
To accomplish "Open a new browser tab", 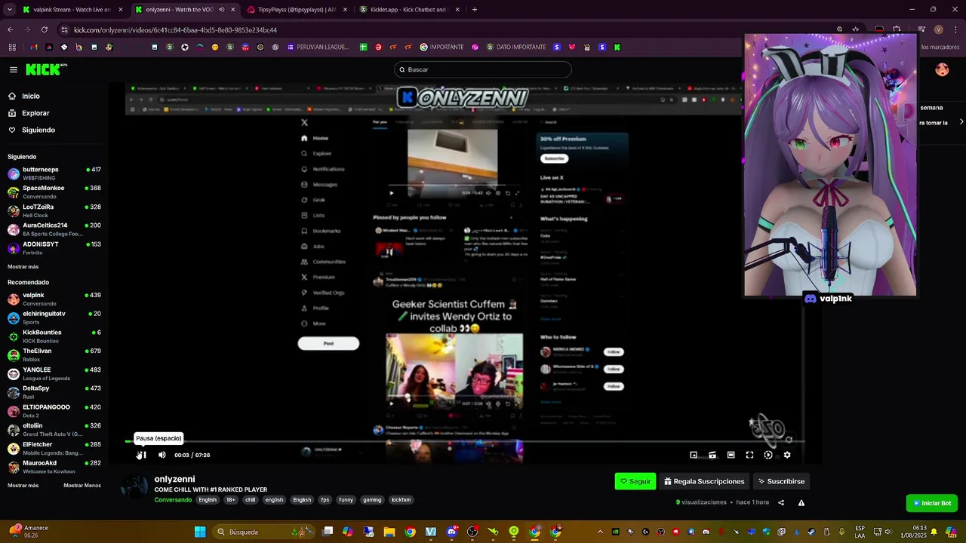I will 475,10.
